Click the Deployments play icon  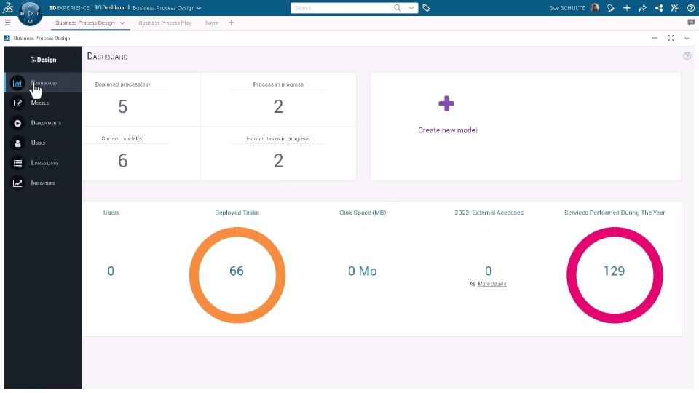tap(17, 123)
